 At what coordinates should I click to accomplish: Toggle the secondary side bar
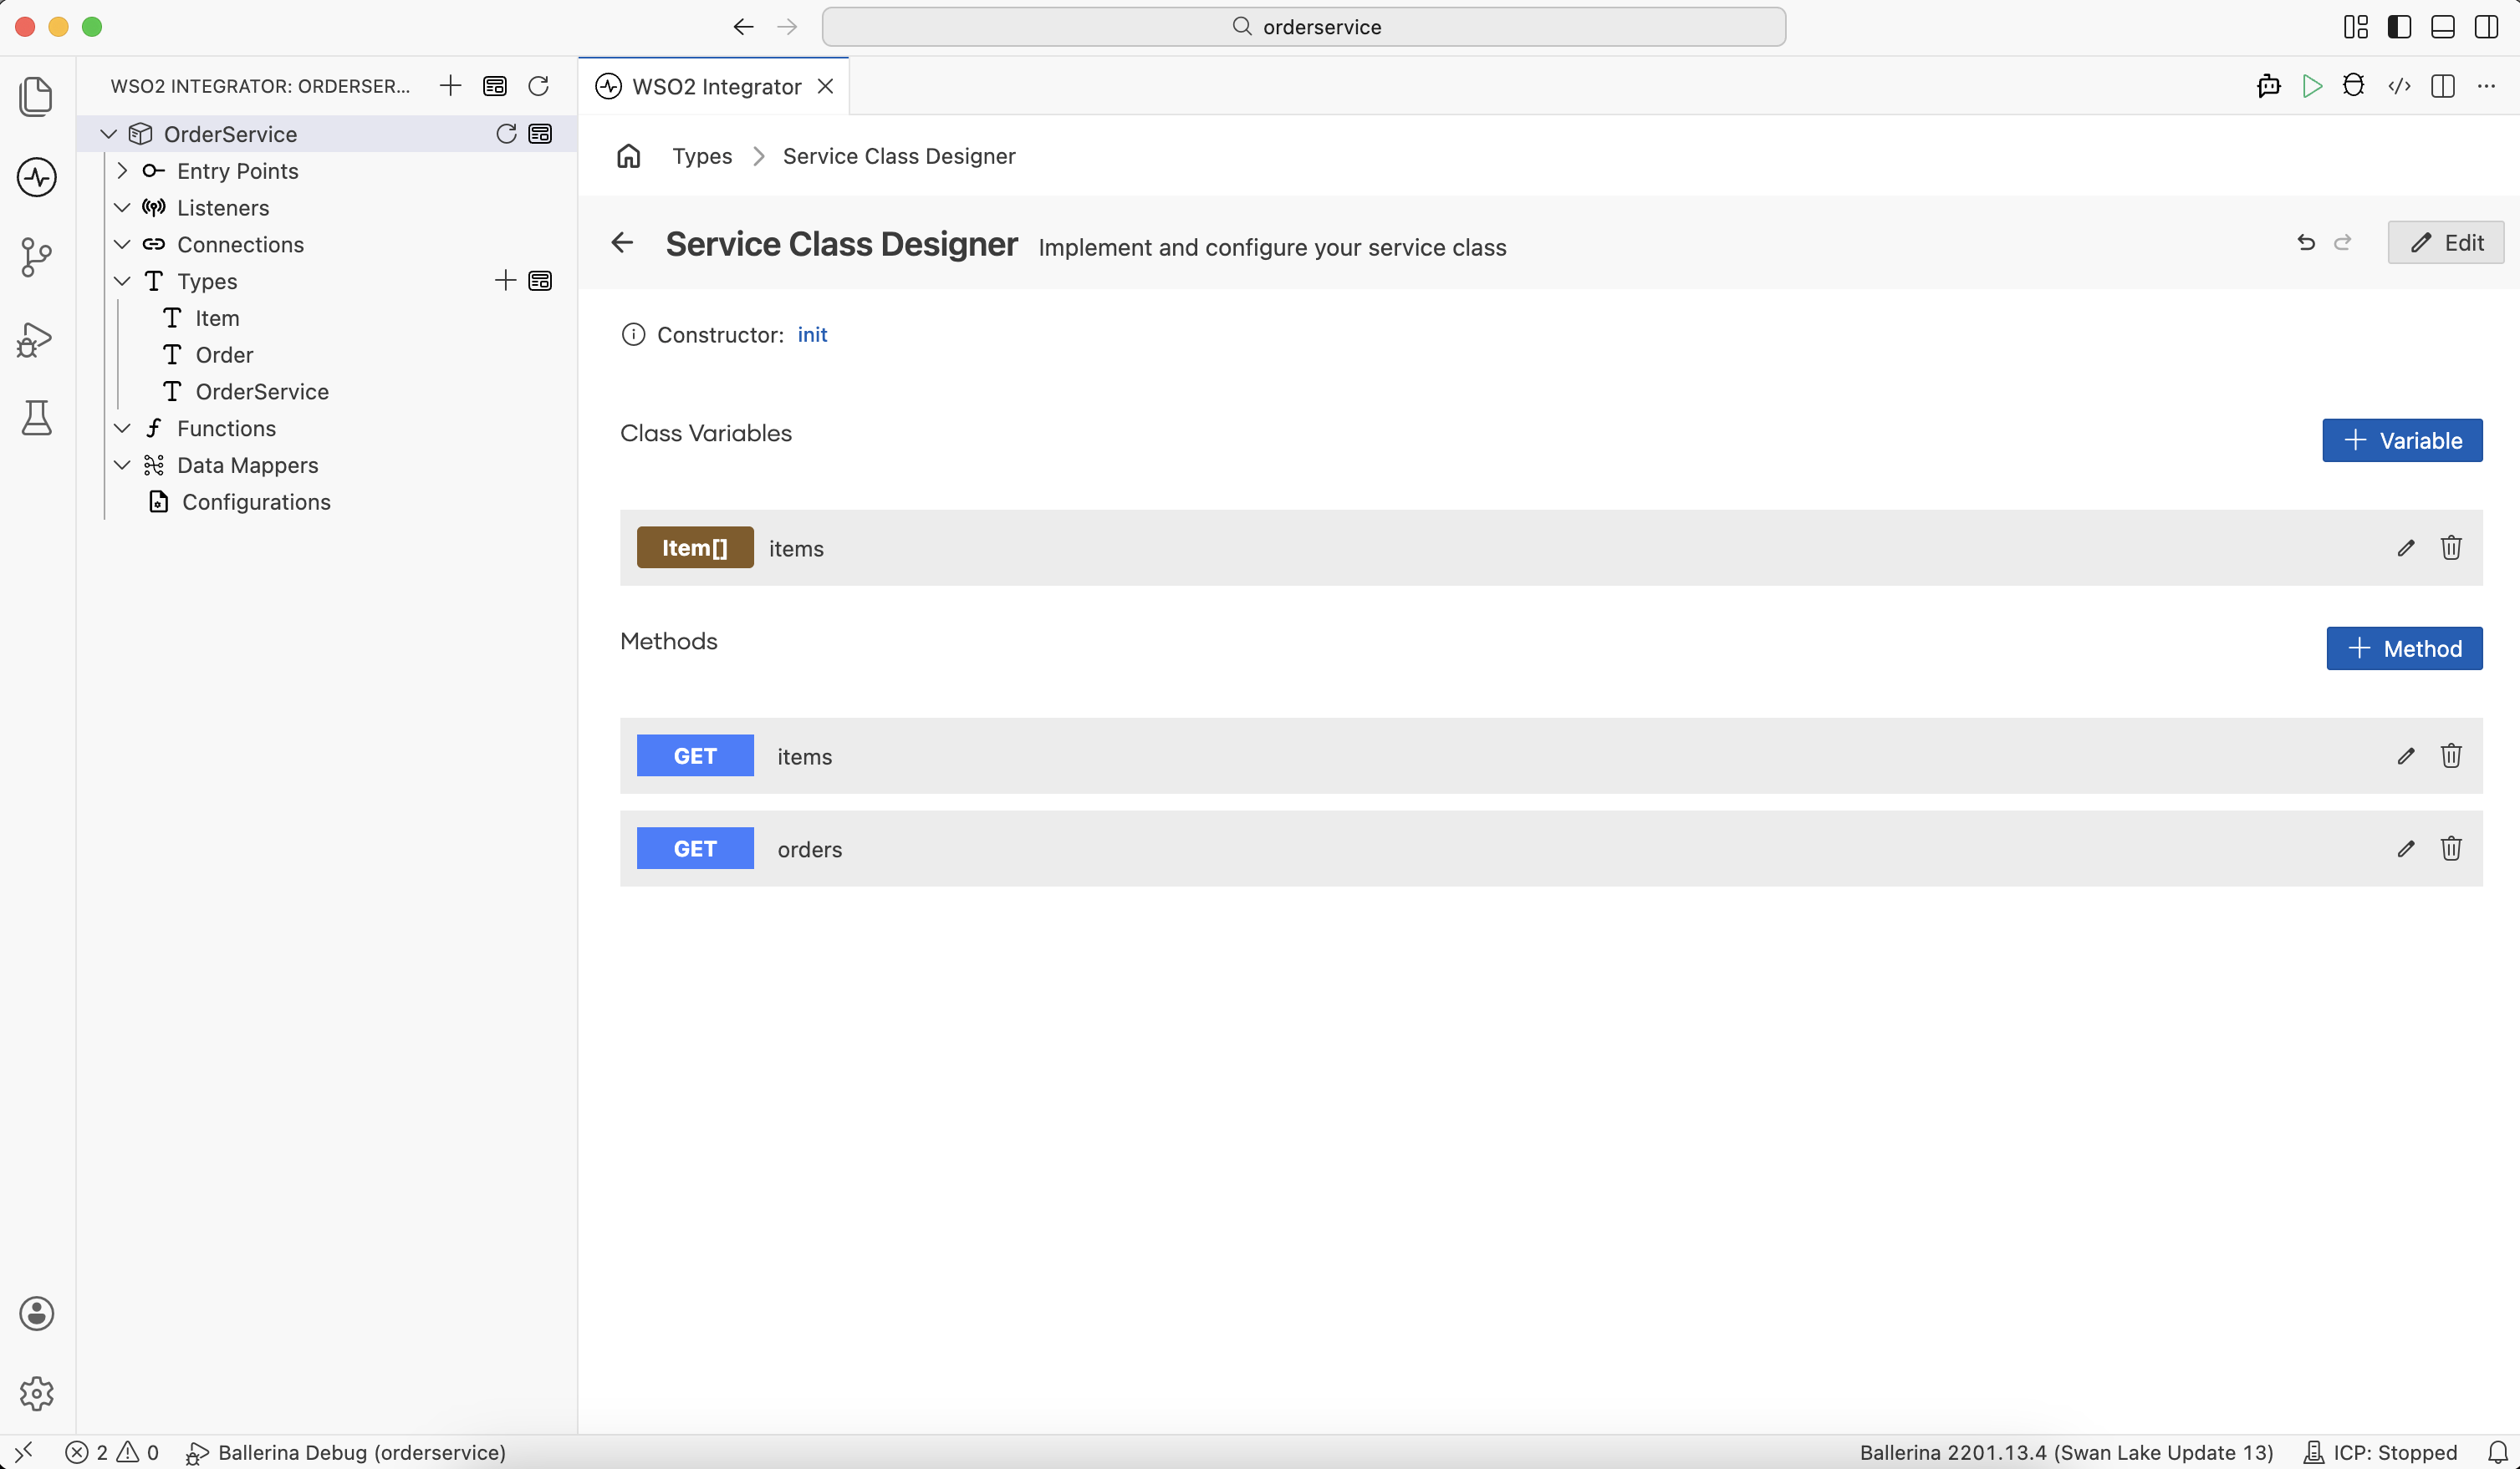coord(2487,27)
